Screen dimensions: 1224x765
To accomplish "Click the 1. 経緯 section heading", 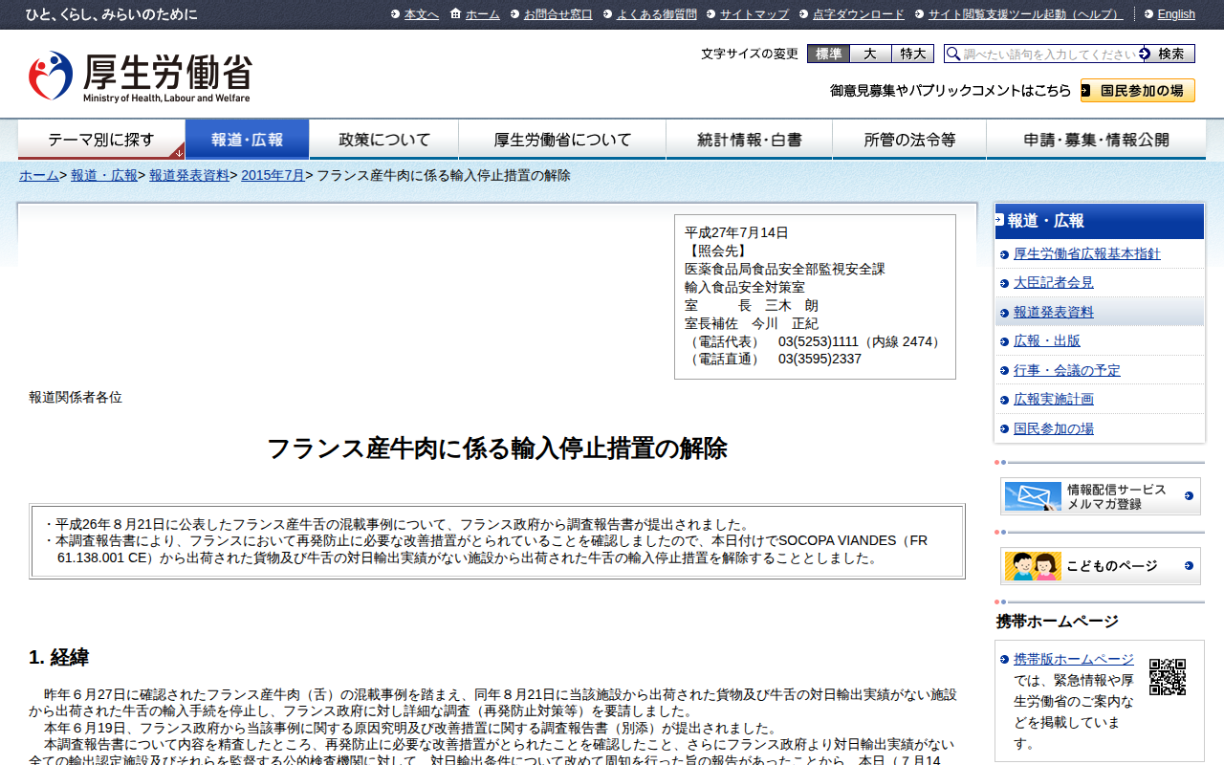I will click(x=59, y=657).
